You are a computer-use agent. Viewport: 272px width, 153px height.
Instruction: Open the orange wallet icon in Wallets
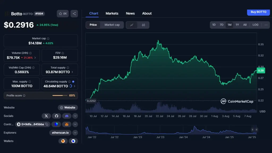point(63,141)
